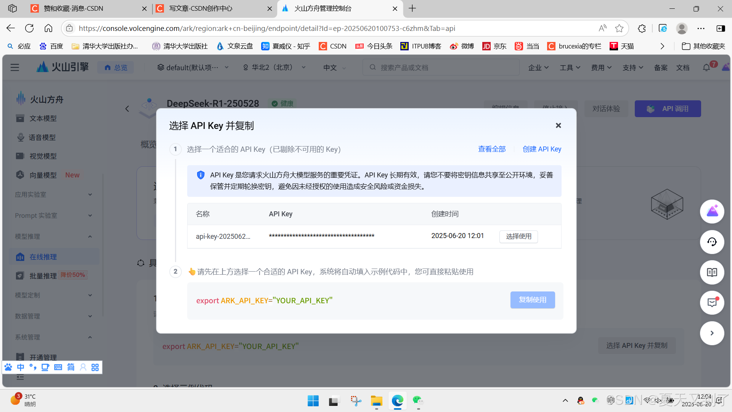Click the 选择使用 button for api-key row
The height and width of the screenshot is (412, 732).
[518, 237]
